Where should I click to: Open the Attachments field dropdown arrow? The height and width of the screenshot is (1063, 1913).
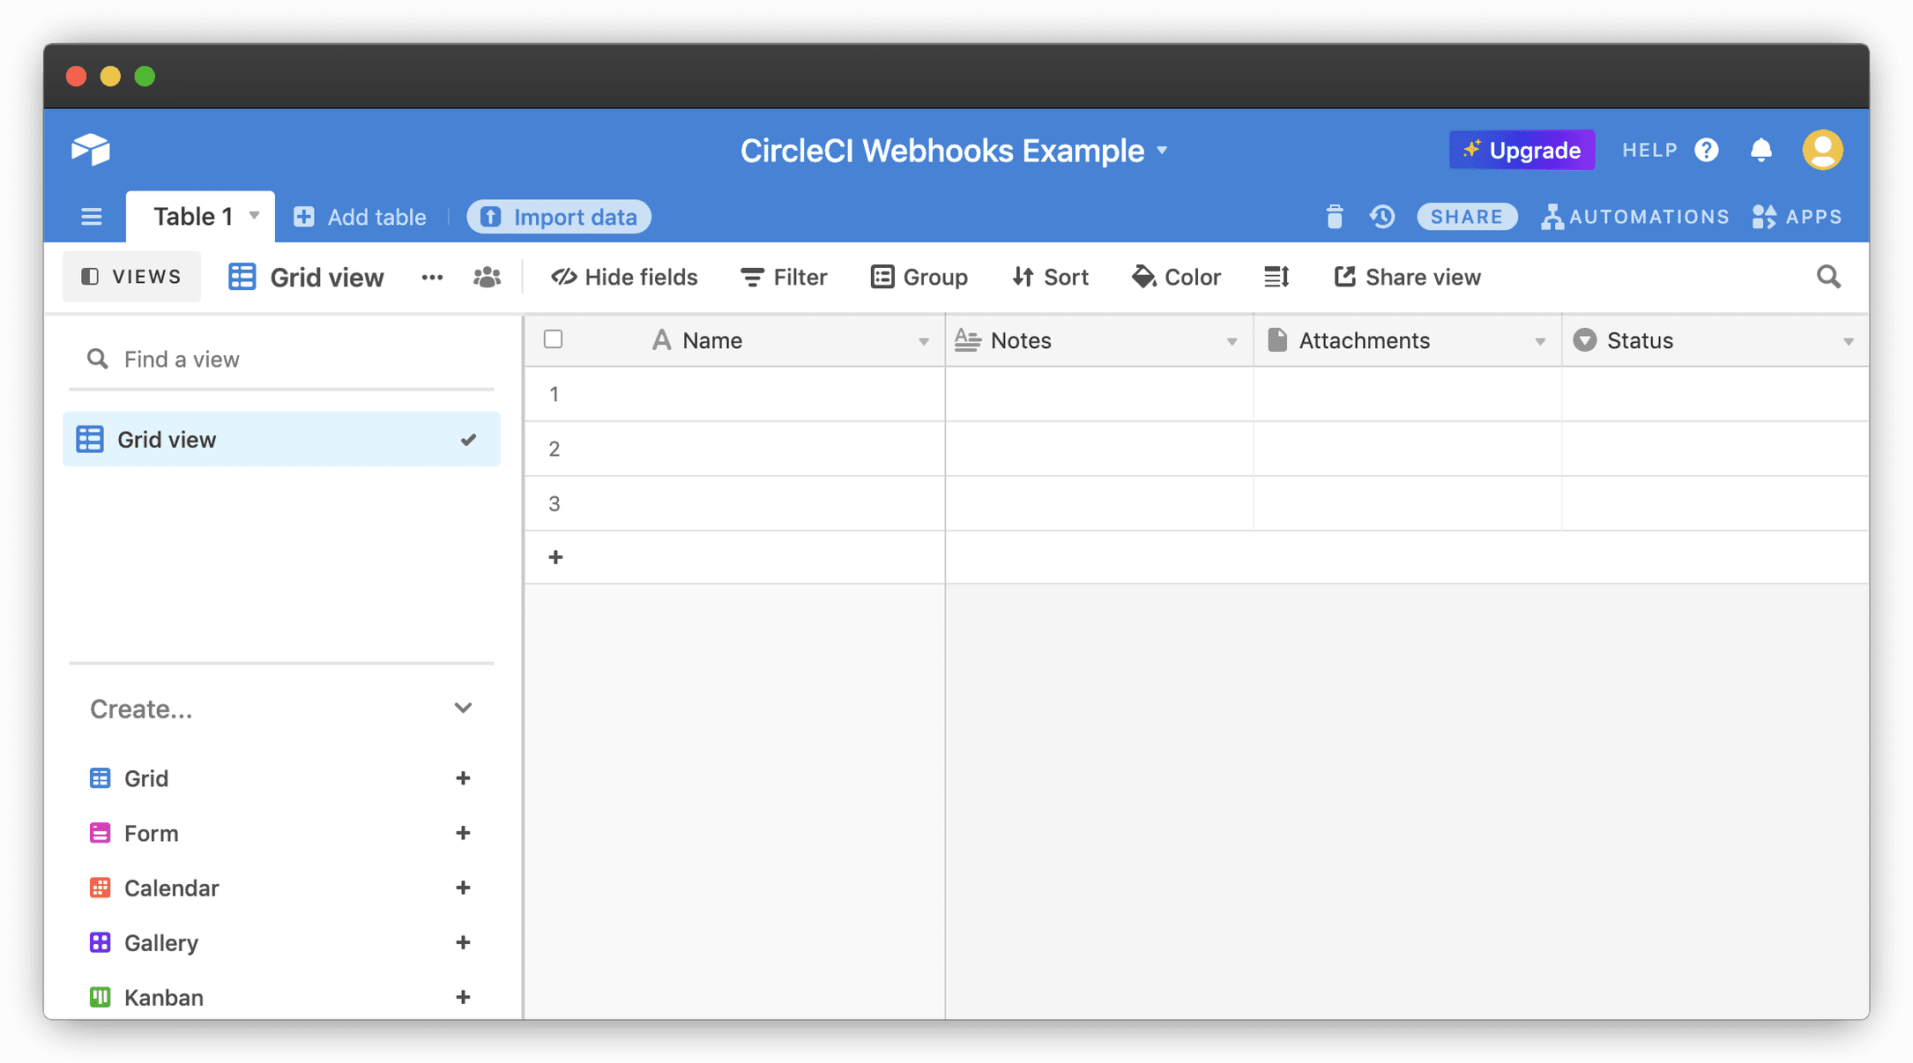[1540, 341]
